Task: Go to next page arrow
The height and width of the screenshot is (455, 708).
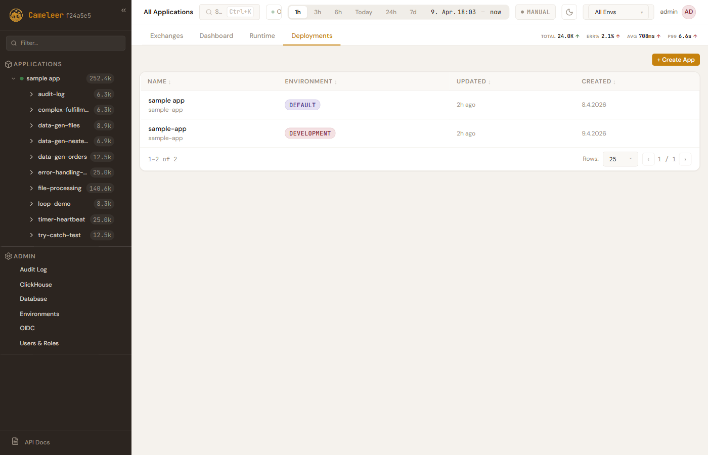Action: tap(685, 159)
